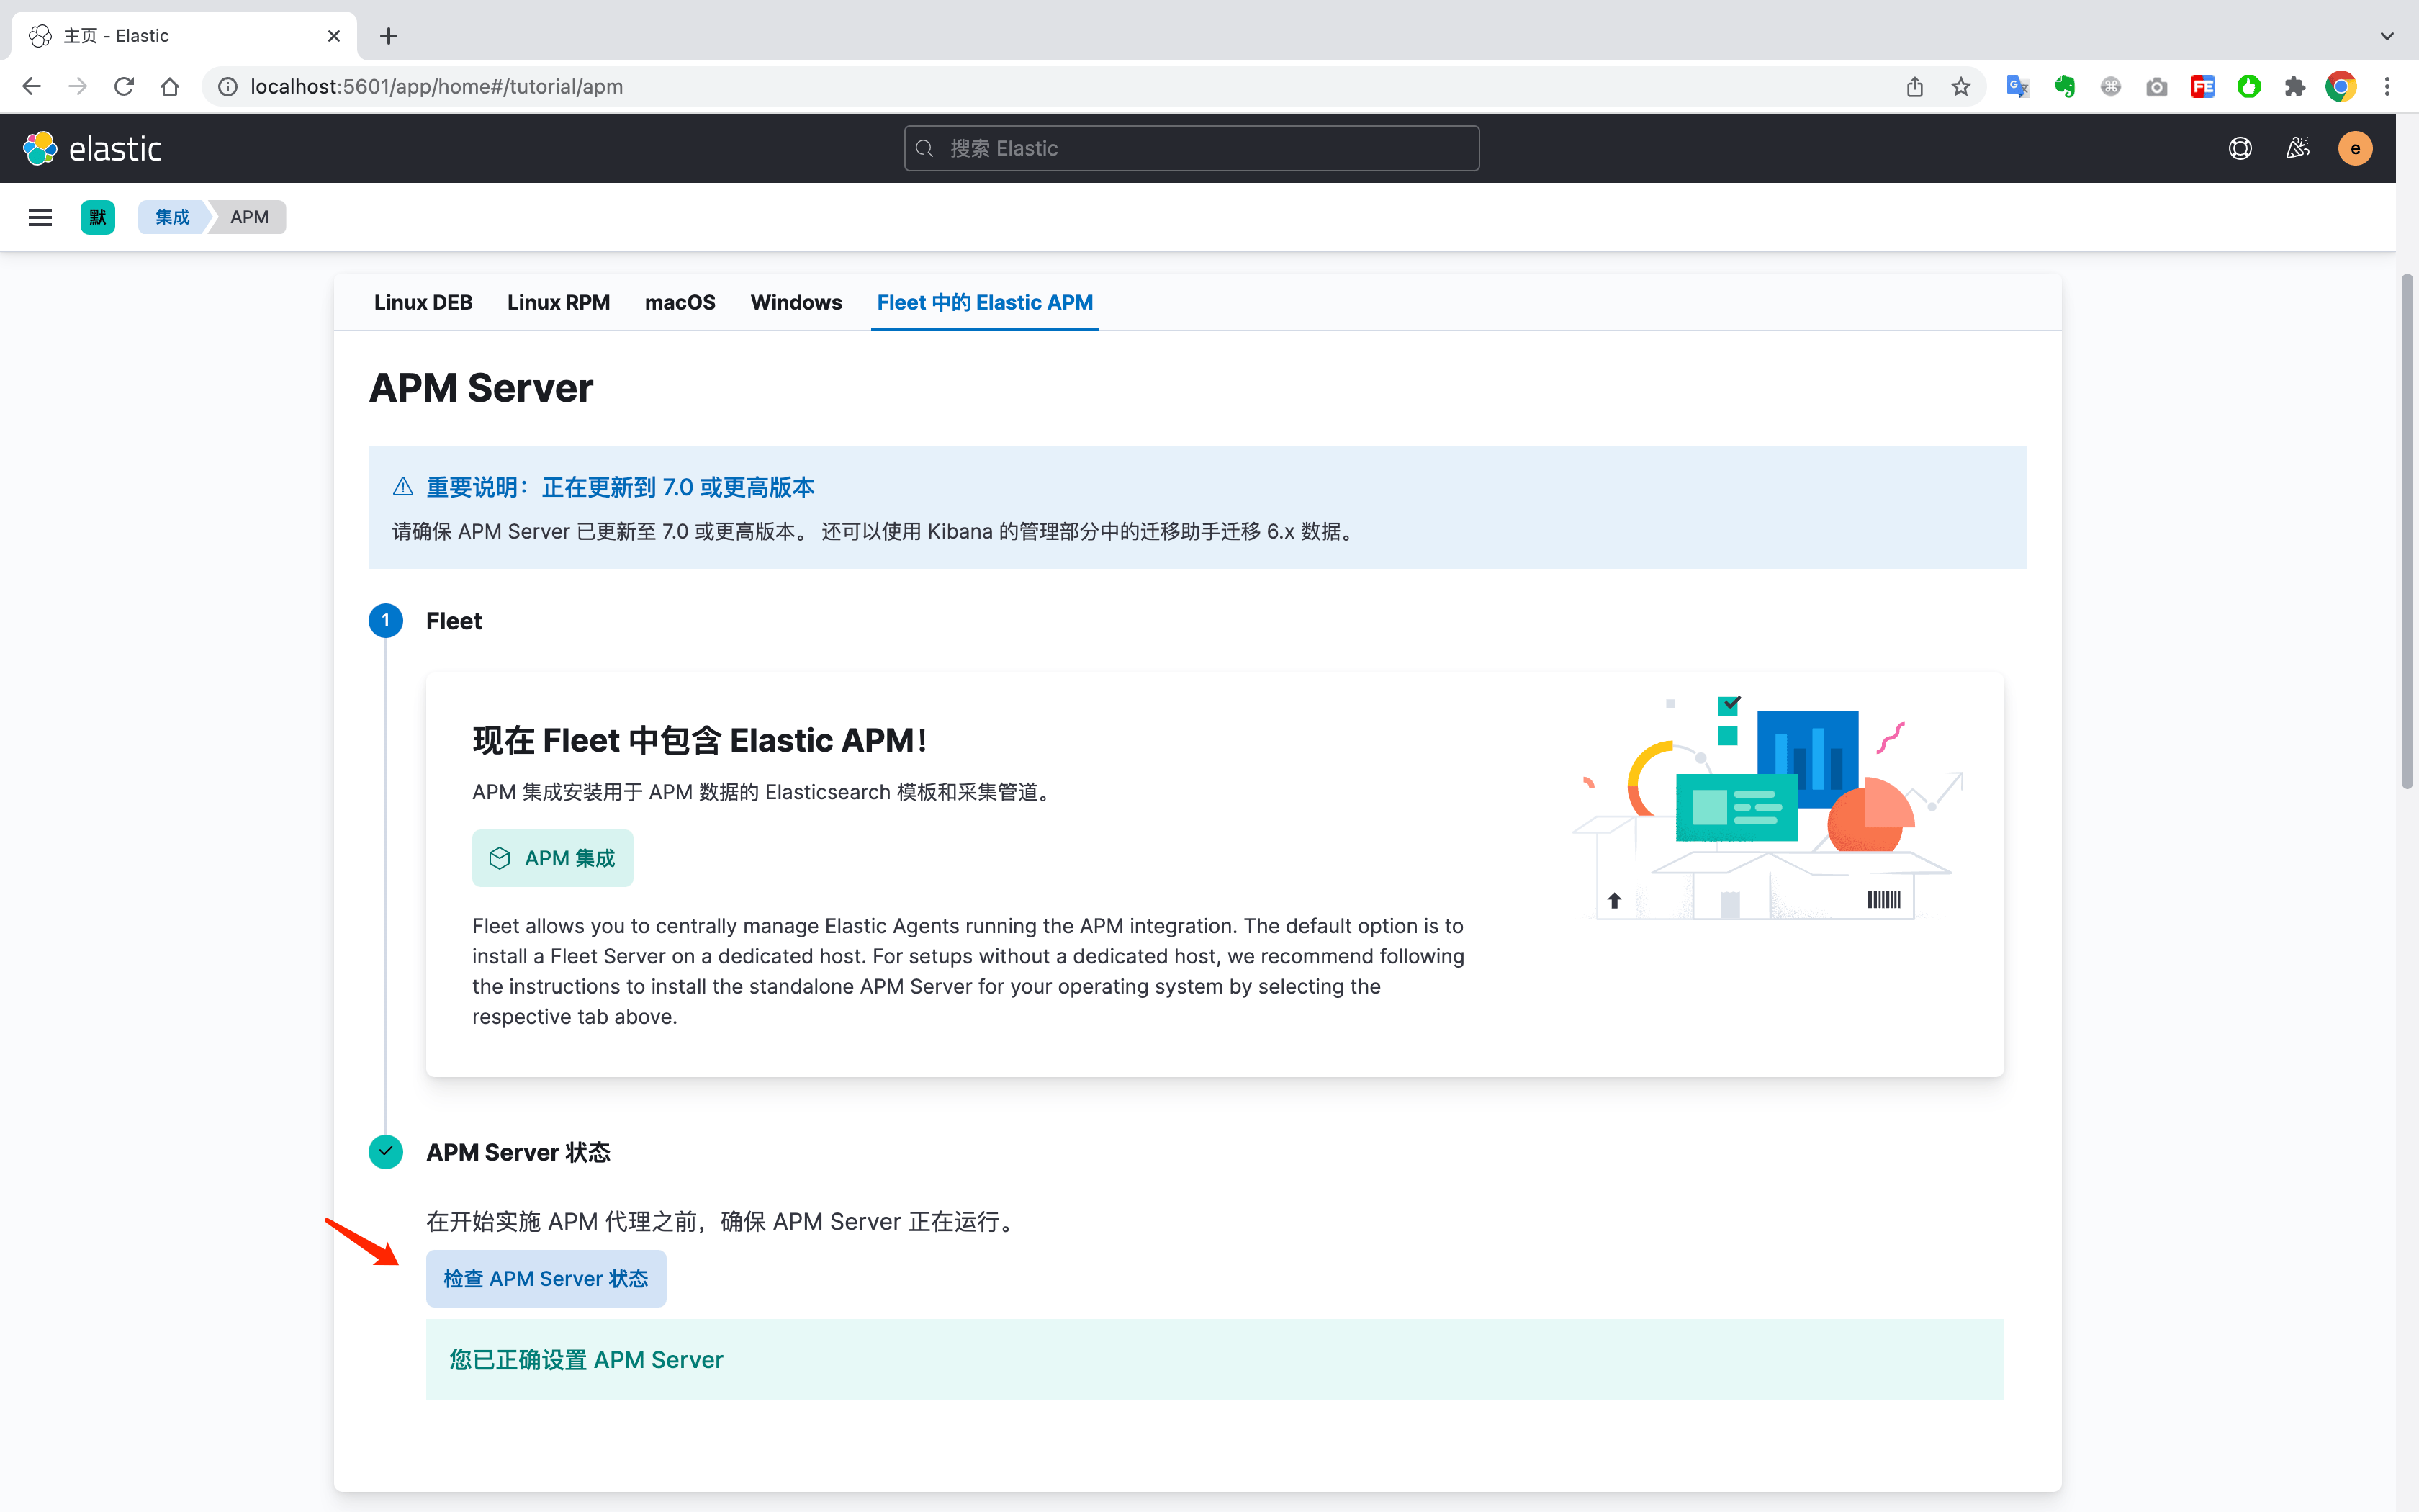The width and height of the screenshot is (2419, 1512).
Task: Click the browser forward arrow
Action: [x=78, y=87]
